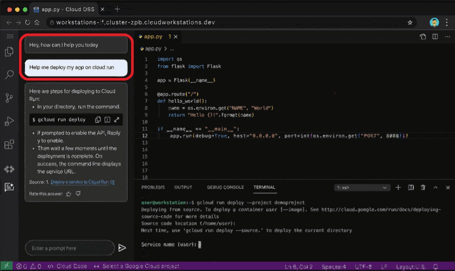Open notifications bell in status bar
Viewport: 455px width, 271px height.
[x=435, y=266]
